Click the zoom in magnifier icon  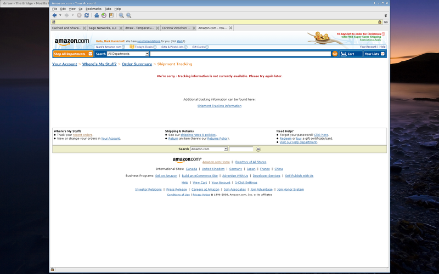[128, 15]
